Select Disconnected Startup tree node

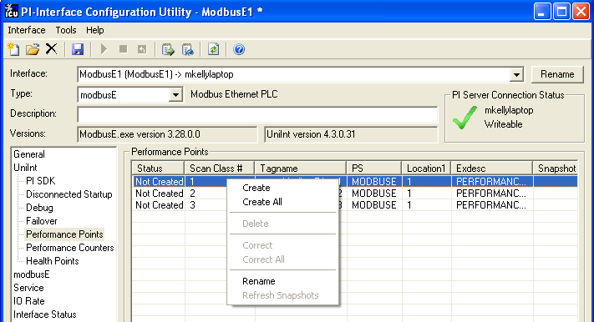(x=69, y=194)
